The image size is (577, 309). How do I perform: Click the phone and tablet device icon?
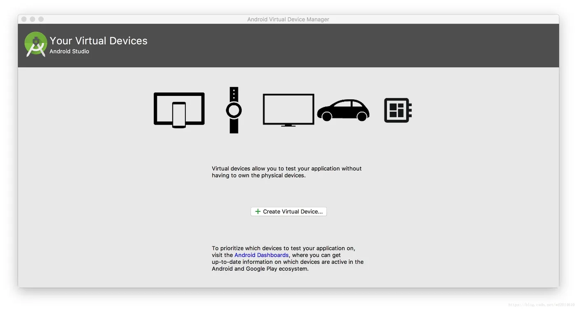click(x=179, y=110)
